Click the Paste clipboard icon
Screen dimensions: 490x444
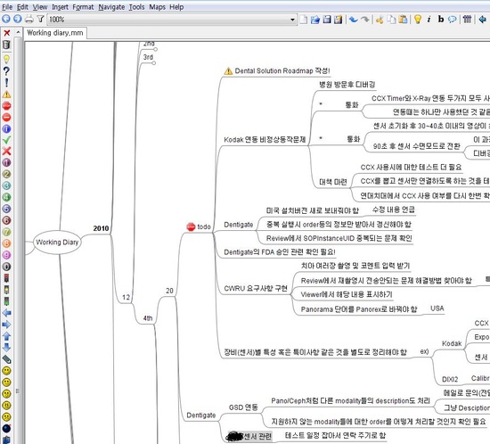click(x=403, y=20)
